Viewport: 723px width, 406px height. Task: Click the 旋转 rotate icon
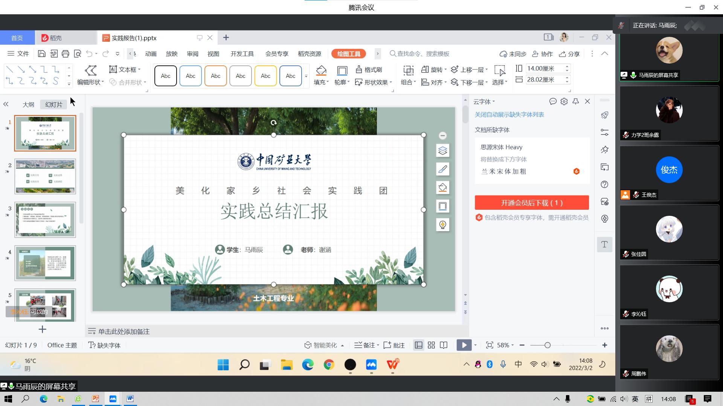433,69
